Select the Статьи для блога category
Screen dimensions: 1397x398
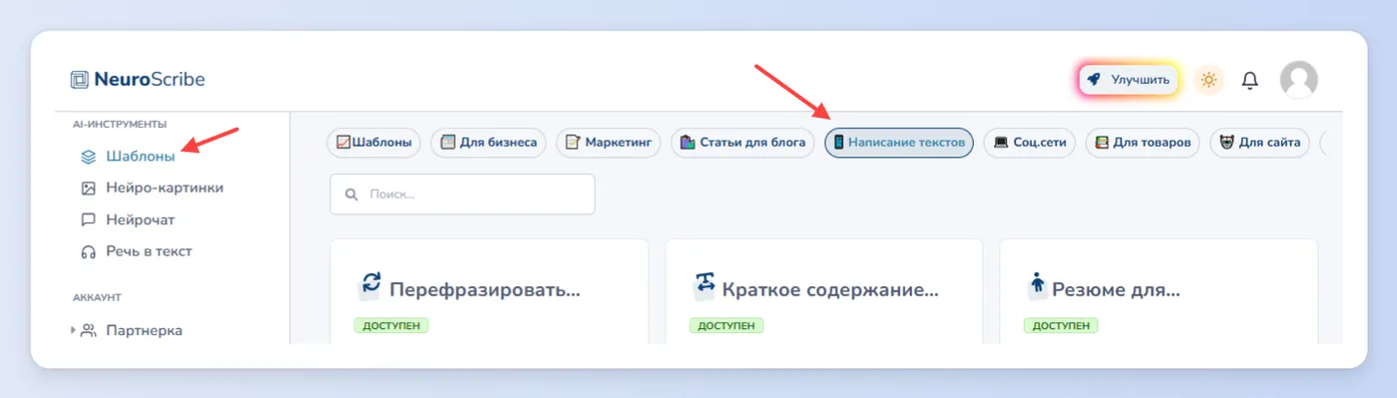[742, 143]
